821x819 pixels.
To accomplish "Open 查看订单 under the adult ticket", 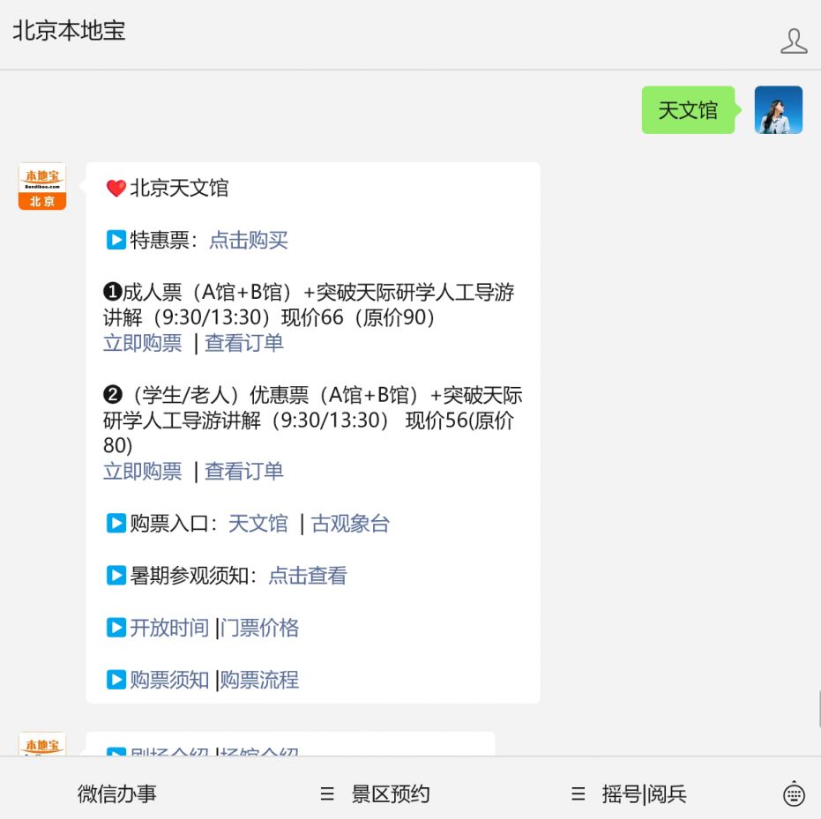I will pos(244,343).
